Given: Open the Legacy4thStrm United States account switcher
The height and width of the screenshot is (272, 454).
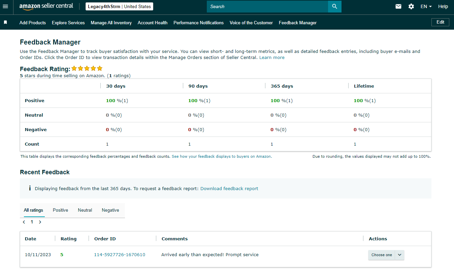Looking at the screenshot, I should coord(120,6).
